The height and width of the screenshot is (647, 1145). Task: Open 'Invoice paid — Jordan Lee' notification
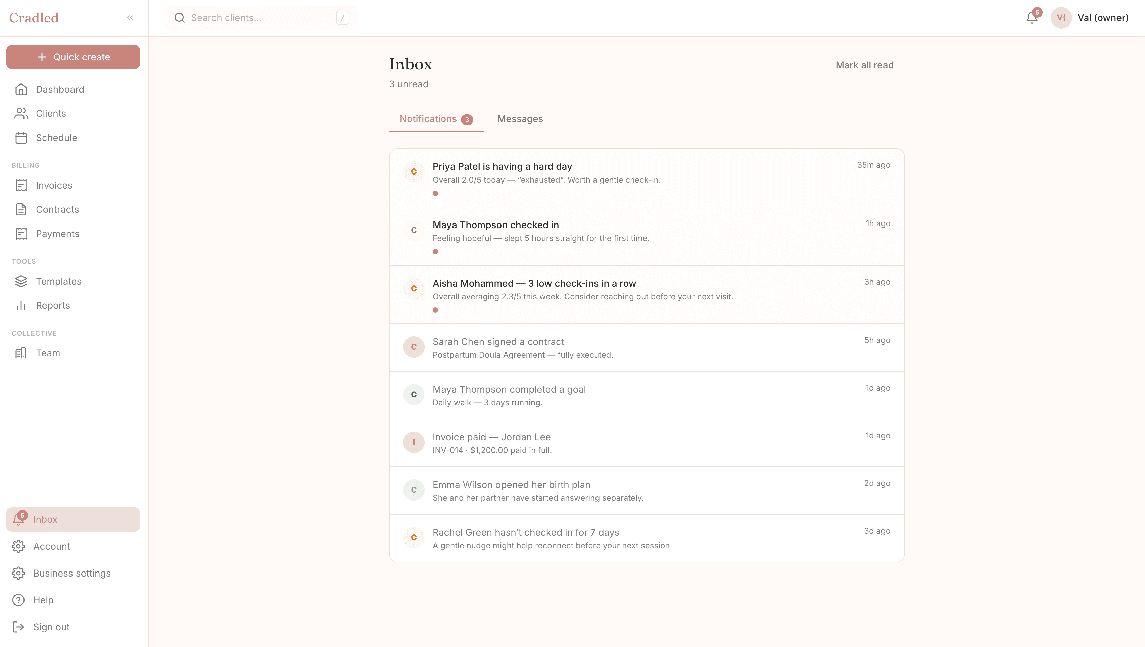(x=647, y=443)
